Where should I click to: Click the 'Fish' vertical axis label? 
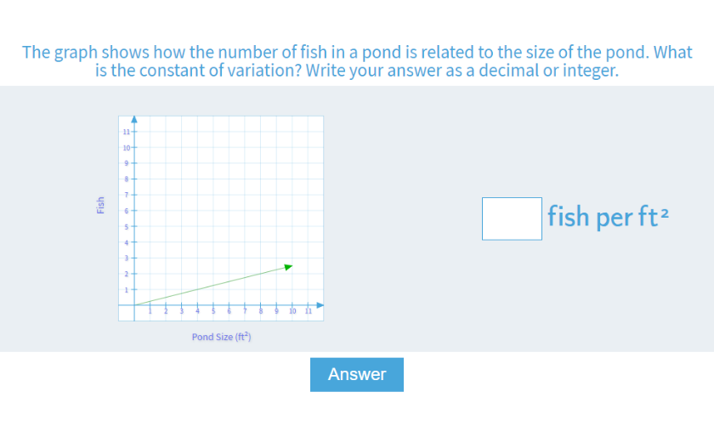(100, 205)
